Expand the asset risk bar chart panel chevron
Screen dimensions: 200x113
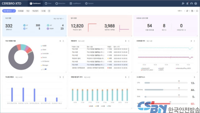[x=60, y=77]
